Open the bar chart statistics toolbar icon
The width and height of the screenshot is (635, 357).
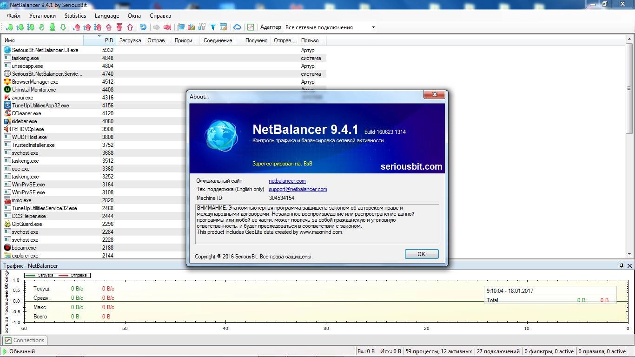pos(191,27)
